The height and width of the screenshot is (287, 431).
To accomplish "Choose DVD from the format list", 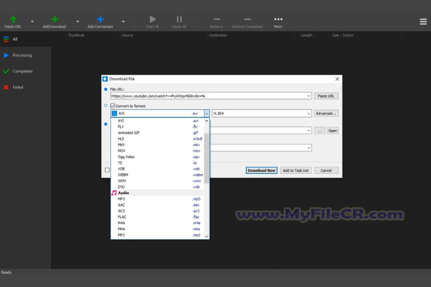I will pyautogui.click(x=157, y=187).
